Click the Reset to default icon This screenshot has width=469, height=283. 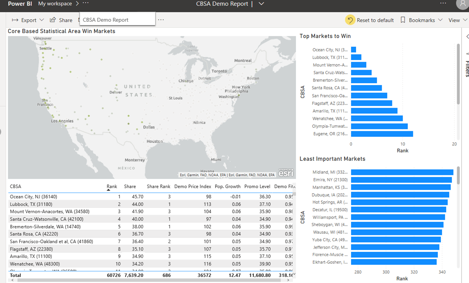pos(350,20)
